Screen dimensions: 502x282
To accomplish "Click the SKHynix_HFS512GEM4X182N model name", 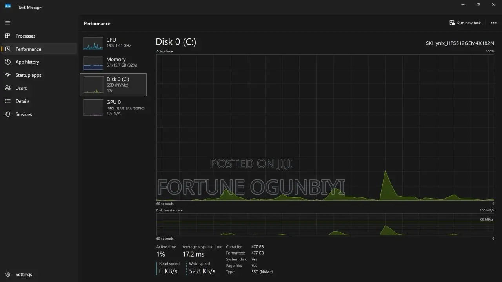I will pos(460,43).
